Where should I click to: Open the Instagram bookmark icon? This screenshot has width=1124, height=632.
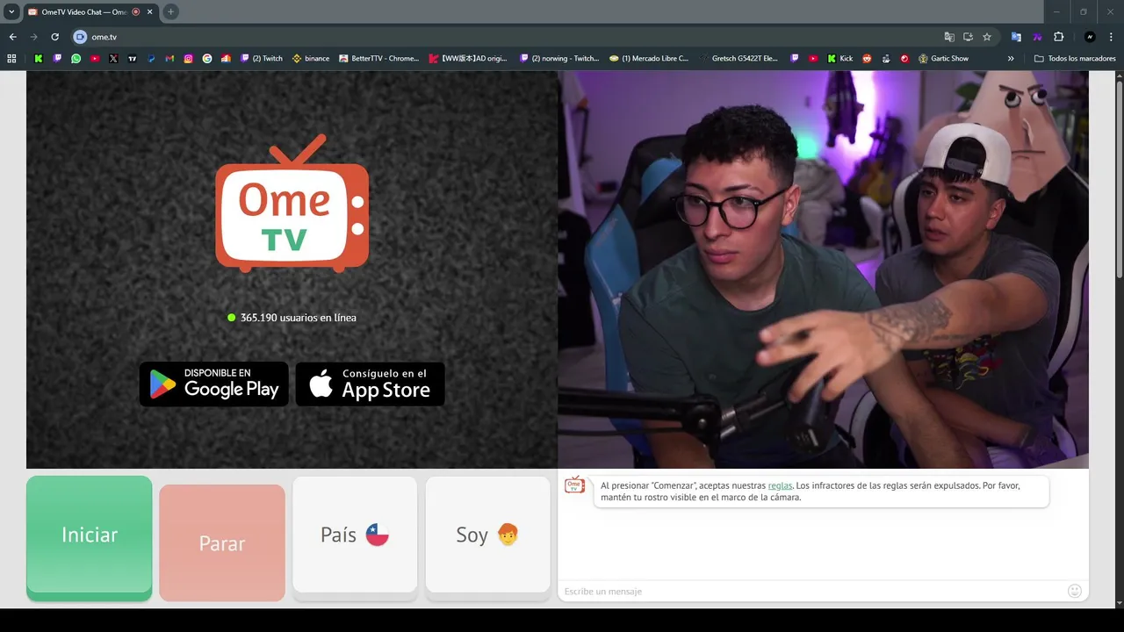188,58
